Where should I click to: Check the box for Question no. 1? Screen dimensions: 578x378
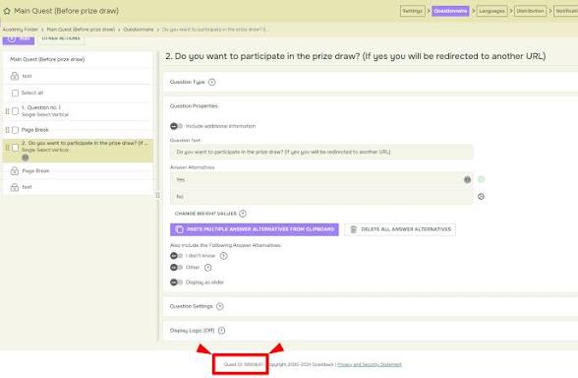pyautogui.click(x=15, y=111)
